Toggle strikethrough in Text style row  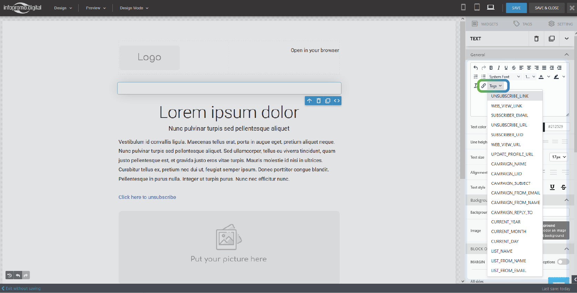pos(564,187)
